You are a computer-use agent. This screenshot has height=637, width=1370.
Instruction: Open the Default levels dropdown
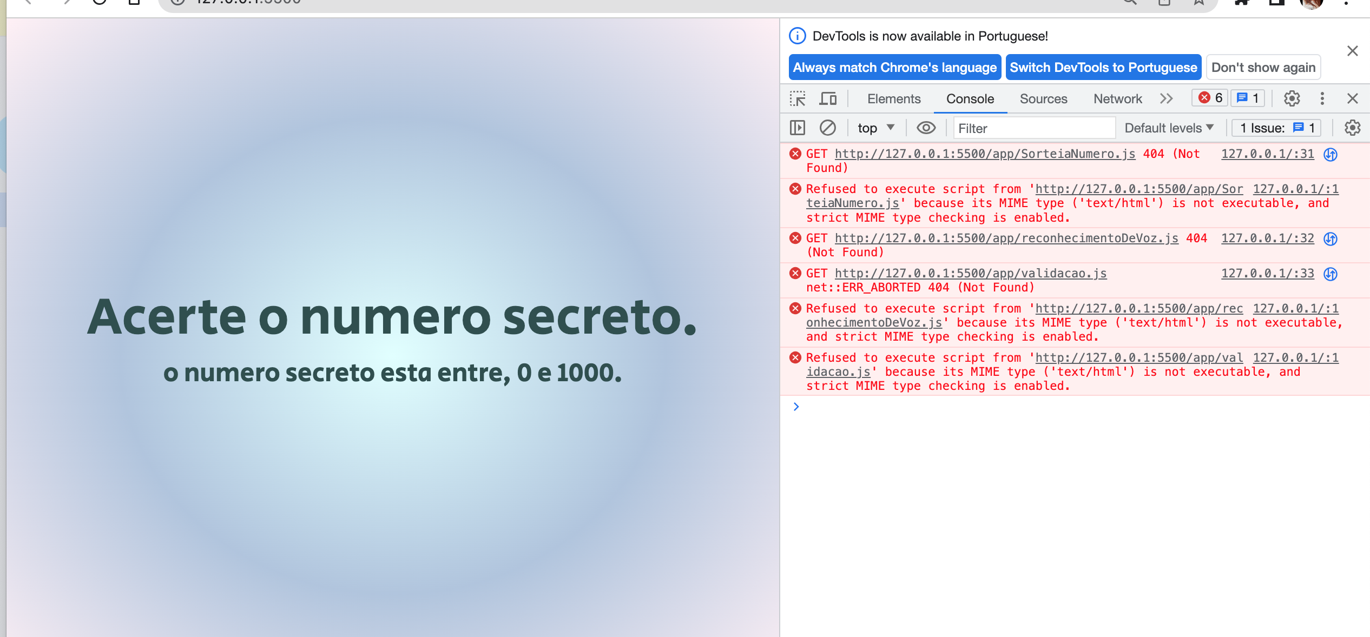point(1169,128)
